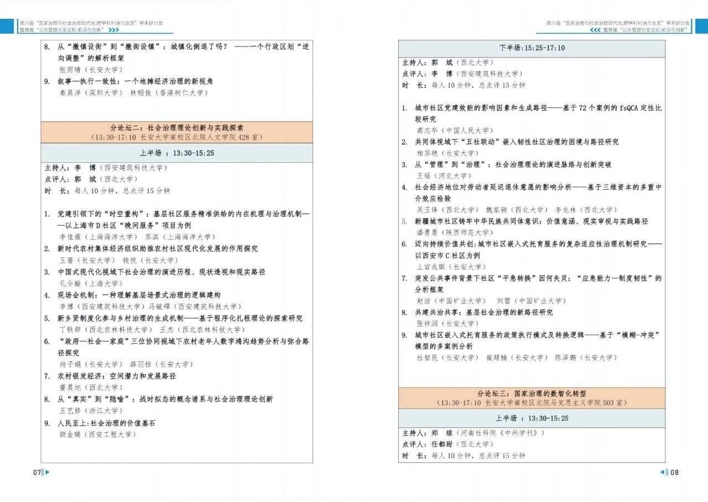Viewport: 708px width, 502px height.
Task: Click the 上半场 session band under 分论坛三
Action: pyautogui.click(x=532, y=418)
